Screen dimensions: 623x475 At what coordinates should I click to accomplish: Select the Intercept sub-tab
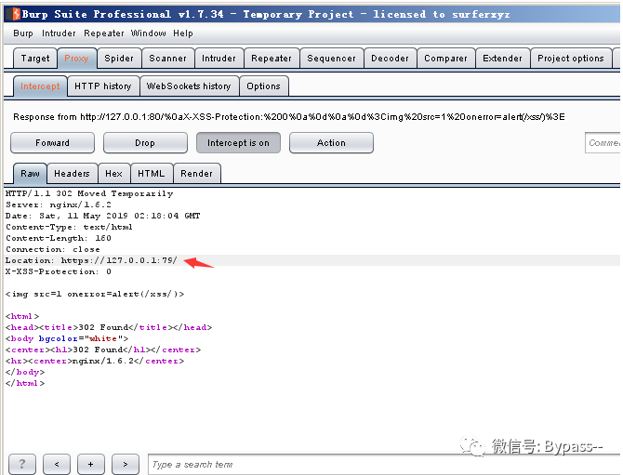point(40,86)
